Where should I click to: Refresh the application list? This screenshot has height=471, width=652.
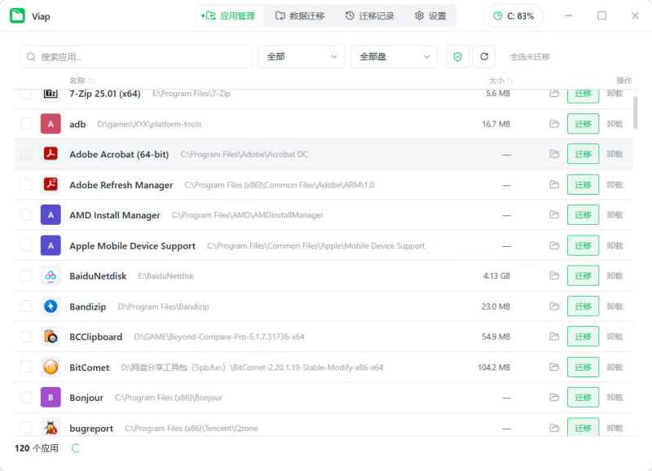click(484, 56)
